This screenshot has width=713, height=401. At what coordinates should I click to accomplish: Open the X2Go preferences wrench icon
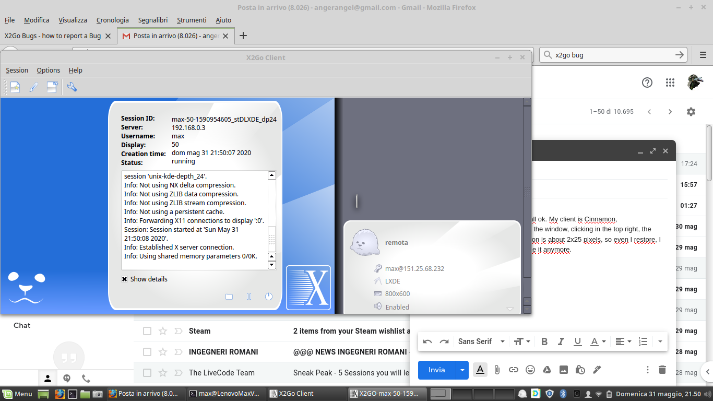72,87
